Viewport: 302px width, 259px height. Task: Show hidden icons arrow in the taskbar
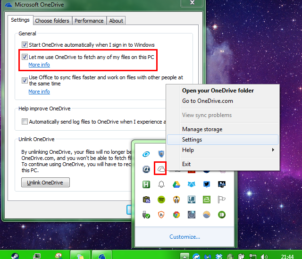point(185,257)
